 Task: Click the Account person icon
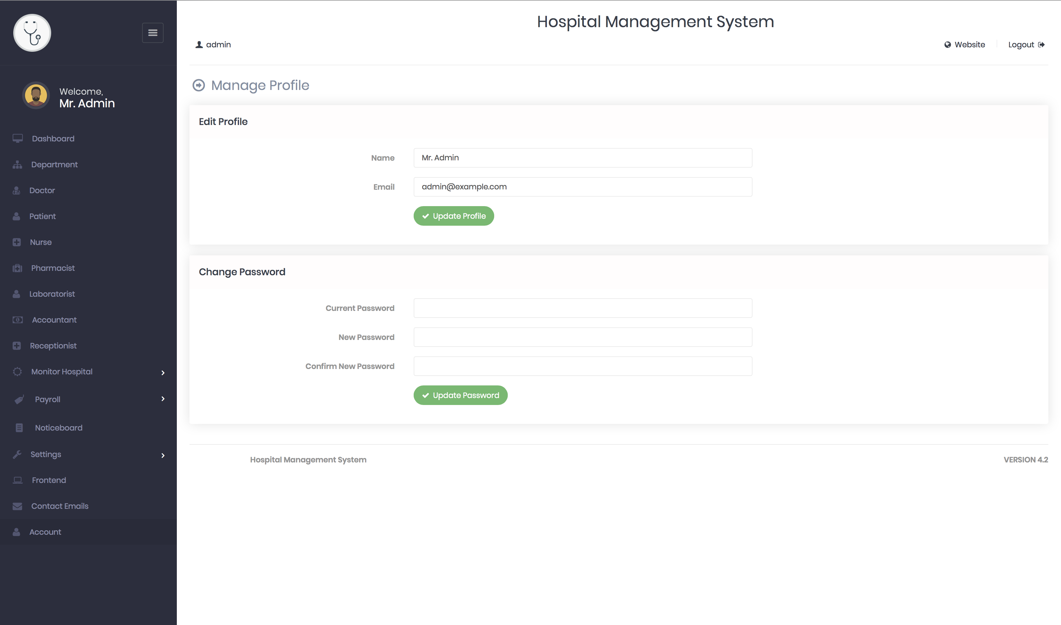pyautogui.click(x=16, y=532)
